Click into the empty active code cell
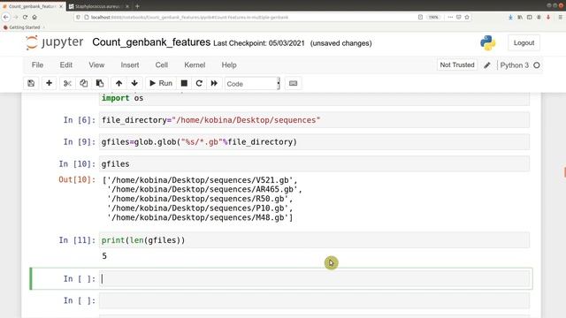This screenshot has width=566, height=318. pyautogui.click(x=315, y=279)
